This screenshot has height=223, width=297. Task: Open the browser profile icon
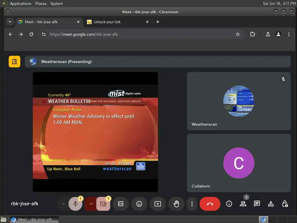pyautogui.click(x=278, y=34)
